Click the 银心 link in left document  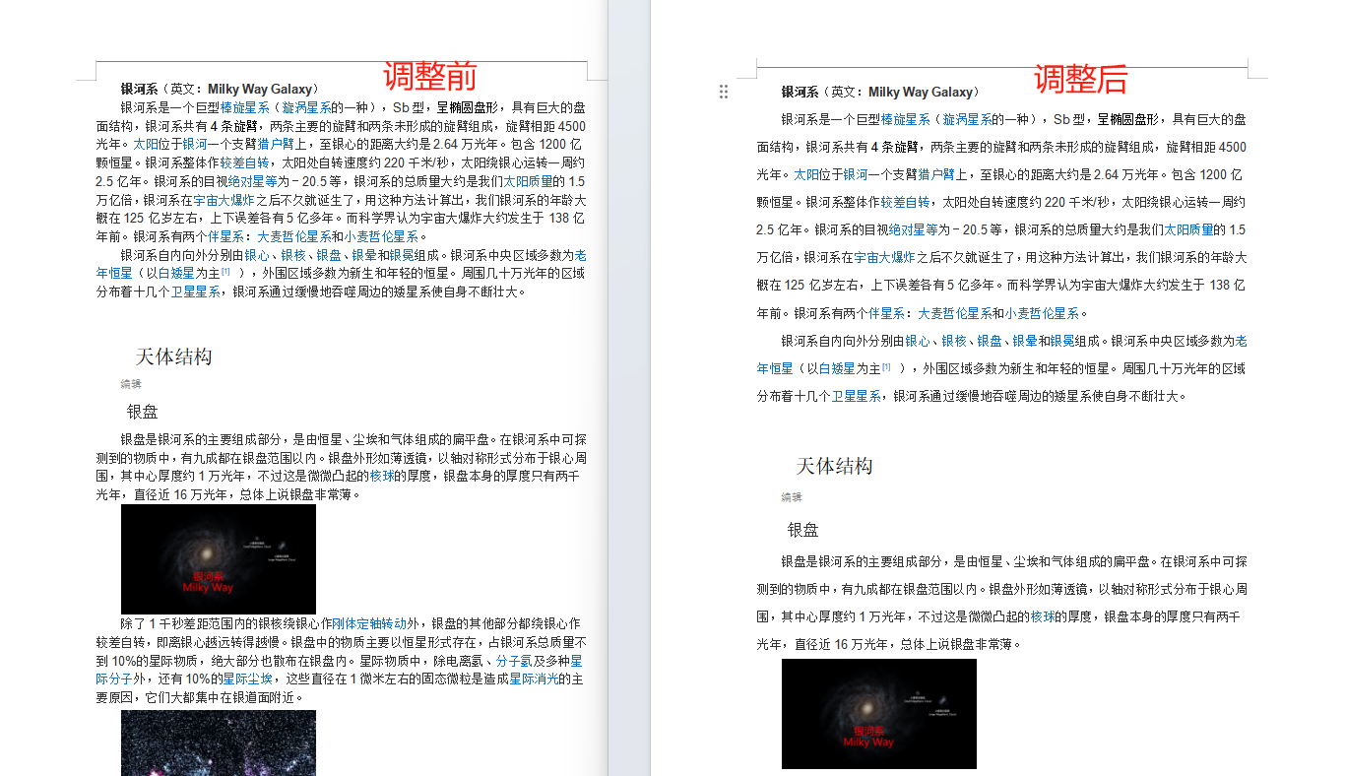coord(257,255)
